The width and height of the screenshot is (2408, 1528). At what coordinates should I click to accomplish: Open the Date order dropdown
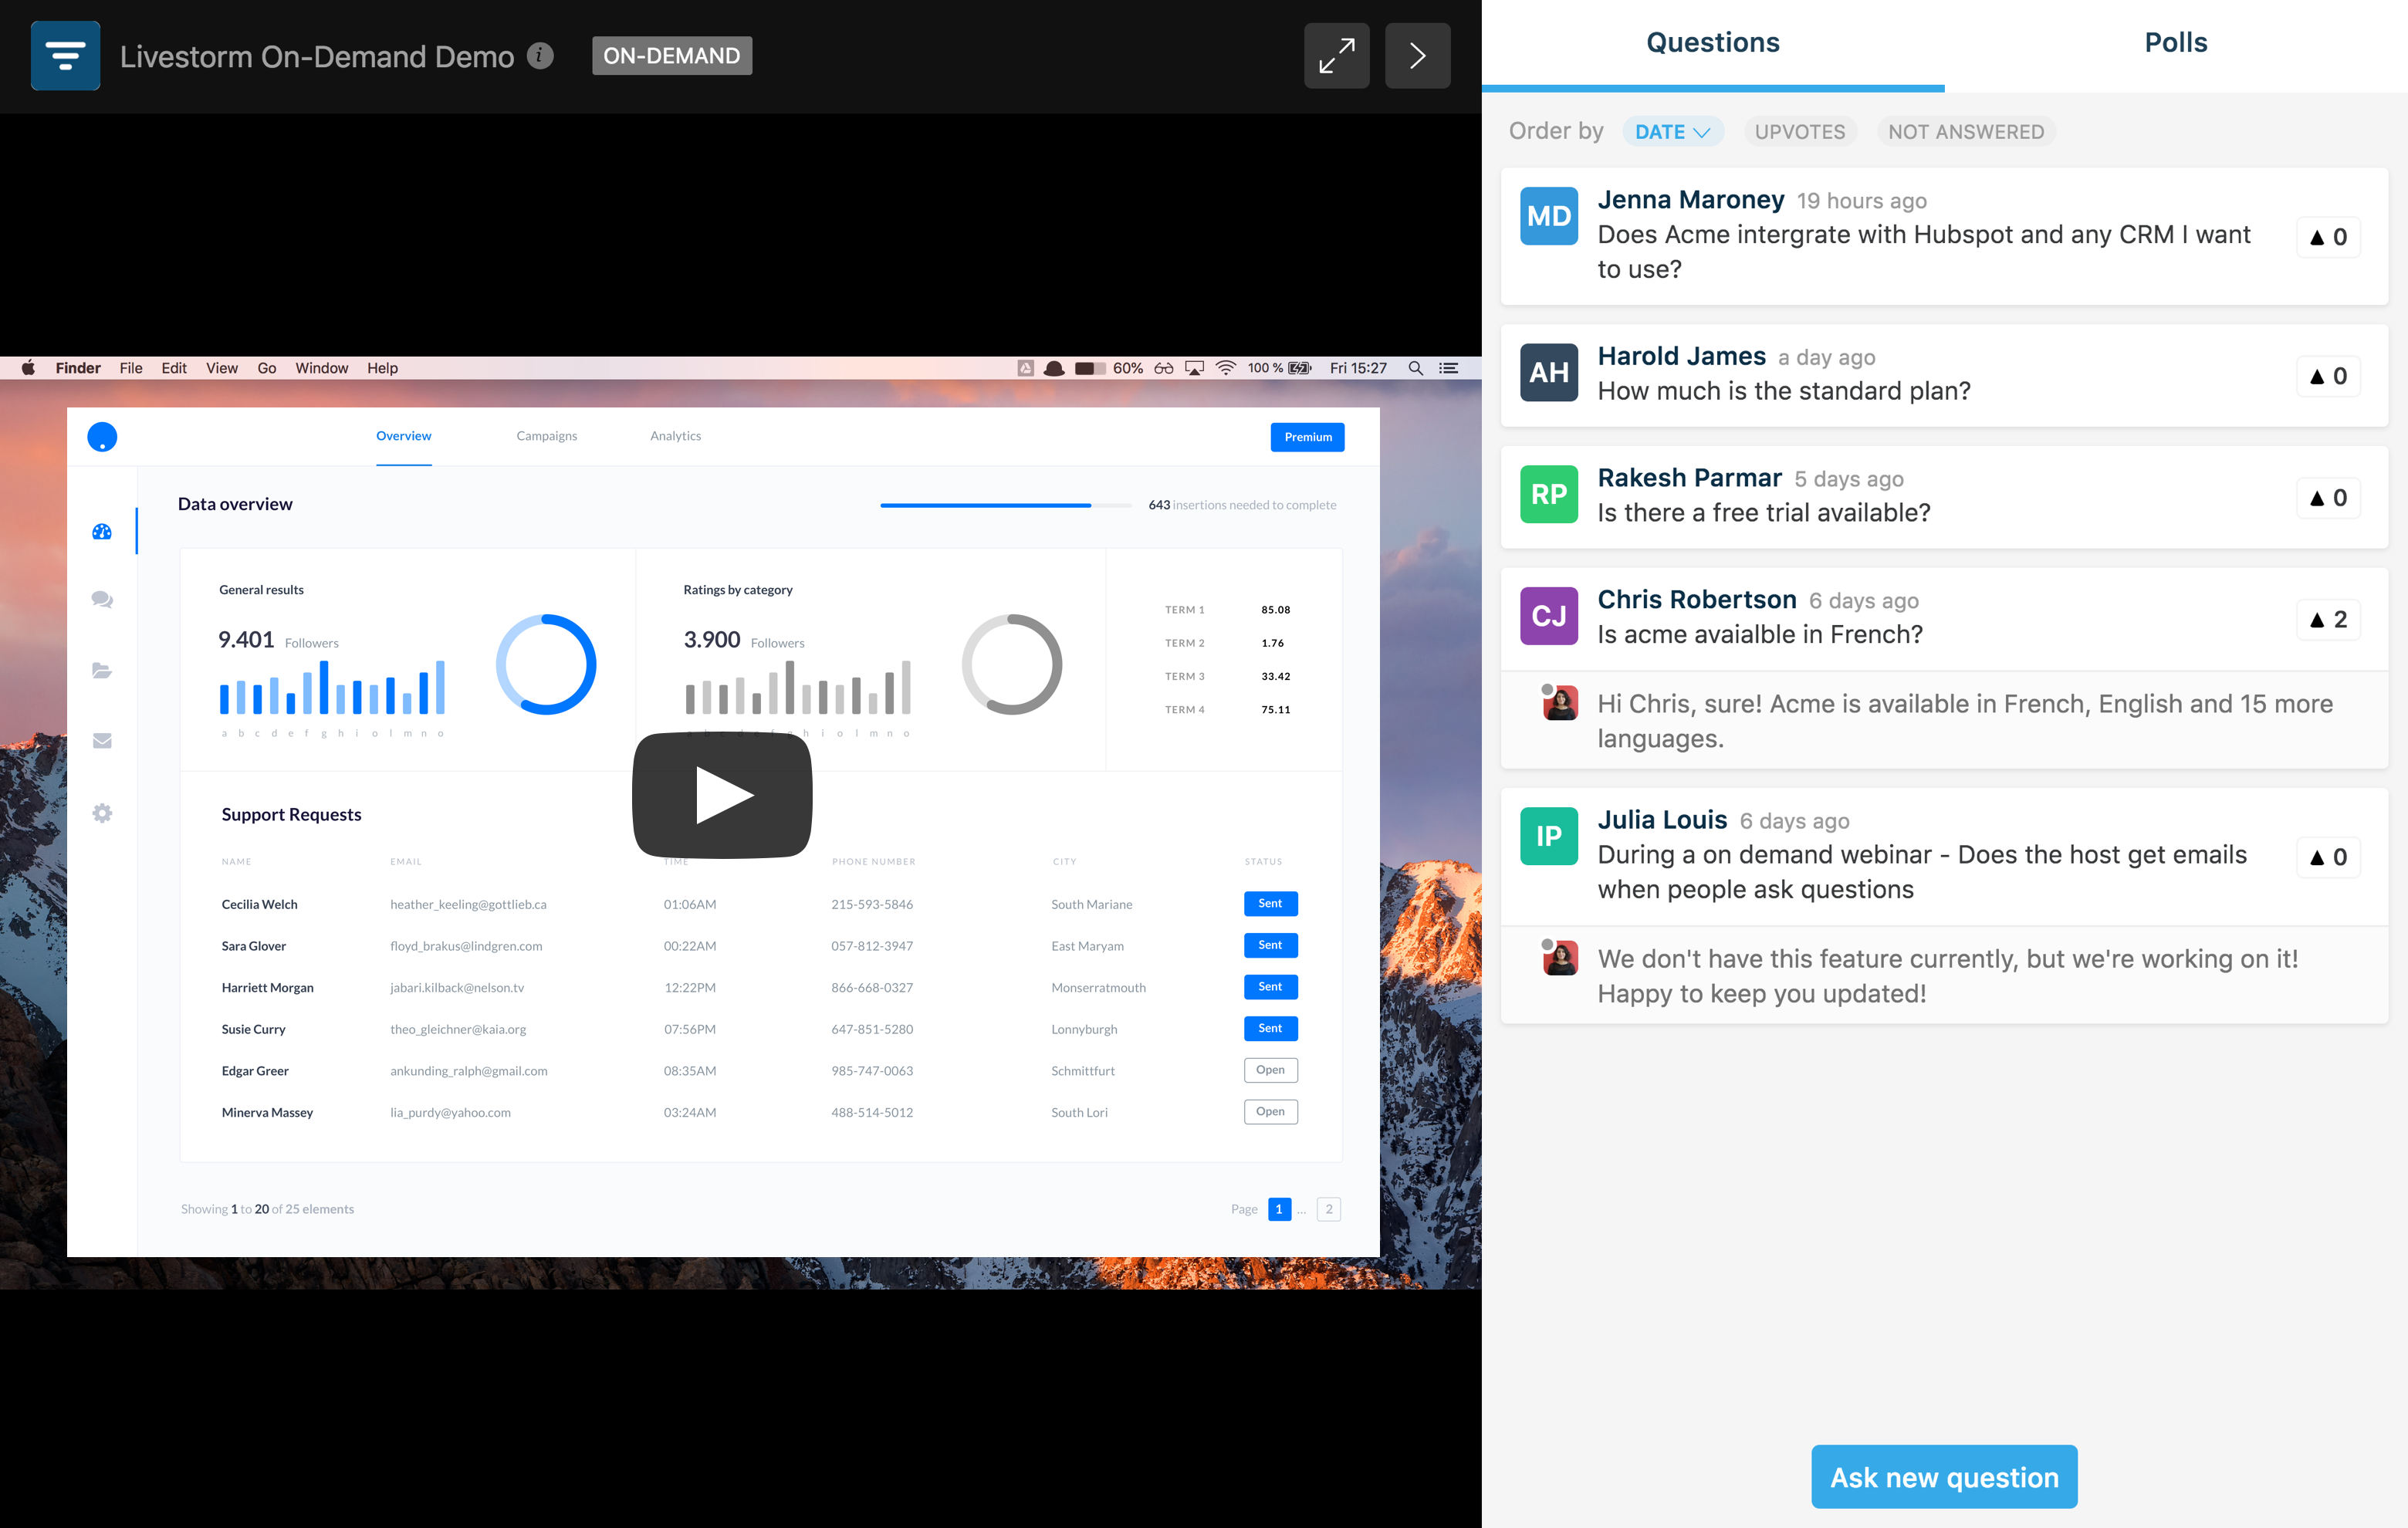(1672, 132)
